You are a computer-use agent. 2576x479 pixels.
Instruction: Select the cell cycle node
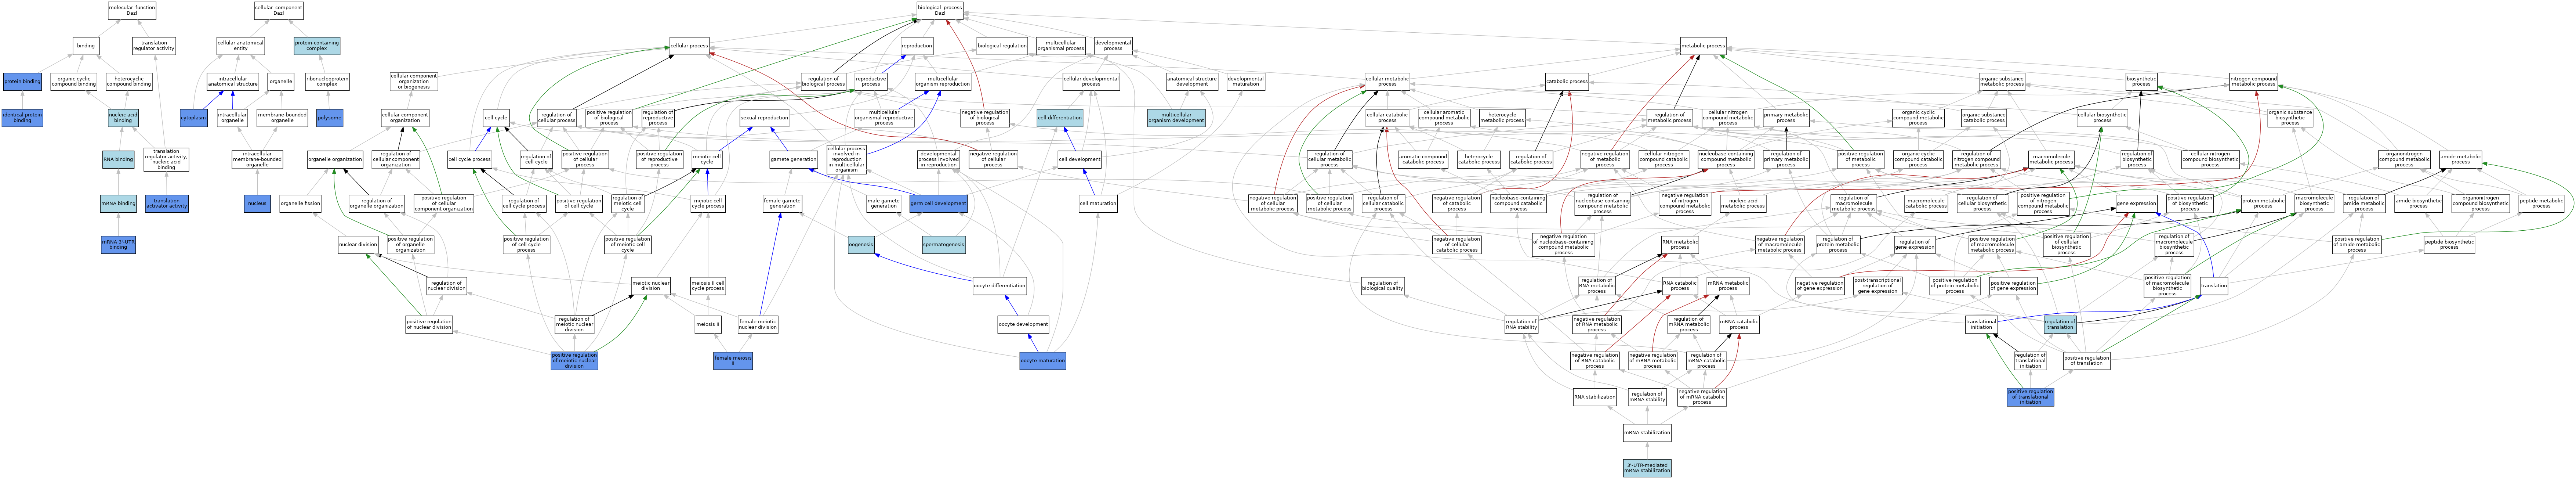496,118
